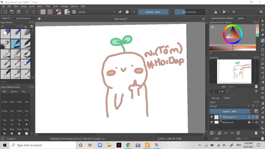265x149 pixels.
Task: Redo the last undone action
Action: pos(34,12)
